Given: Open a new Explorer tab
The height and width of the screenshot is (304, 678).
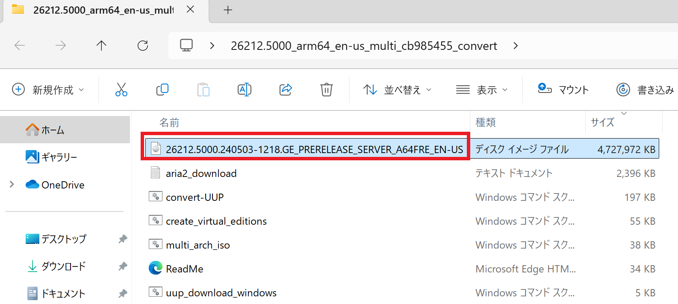Looking at the screenshot, I should click(228, 10).
